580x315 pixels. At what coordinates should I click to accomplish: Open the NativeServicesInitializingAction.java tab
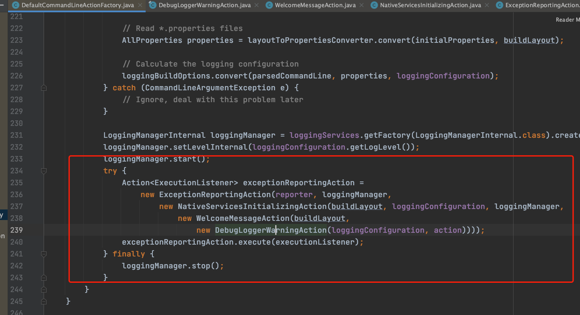tap(430, 5)
